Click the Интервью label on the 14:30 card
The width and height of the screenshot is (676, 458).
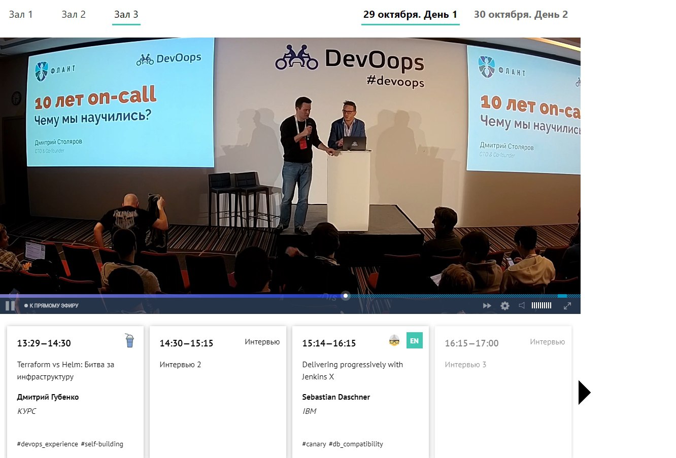tap(262, 342)
